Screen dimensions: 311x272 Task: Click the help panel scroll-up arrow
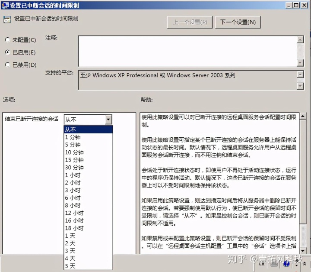tap(303, 116)
